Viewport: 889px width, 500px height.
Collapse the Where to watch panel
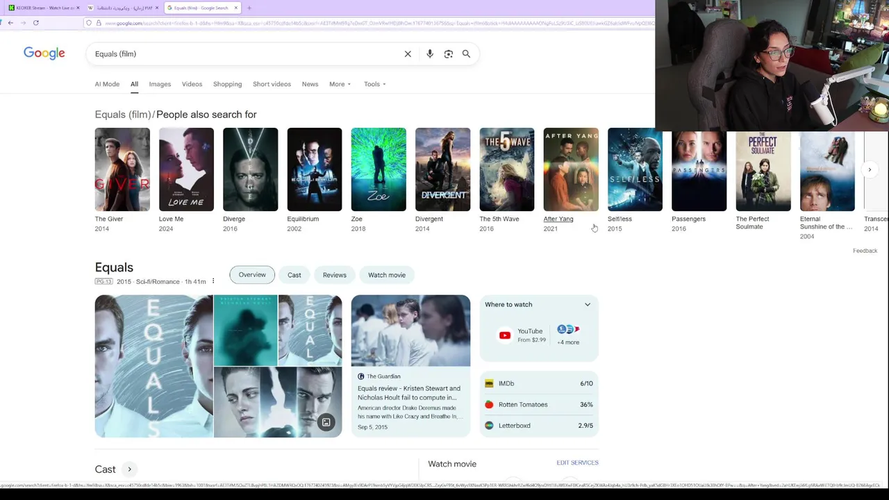(x=588, y=305)
